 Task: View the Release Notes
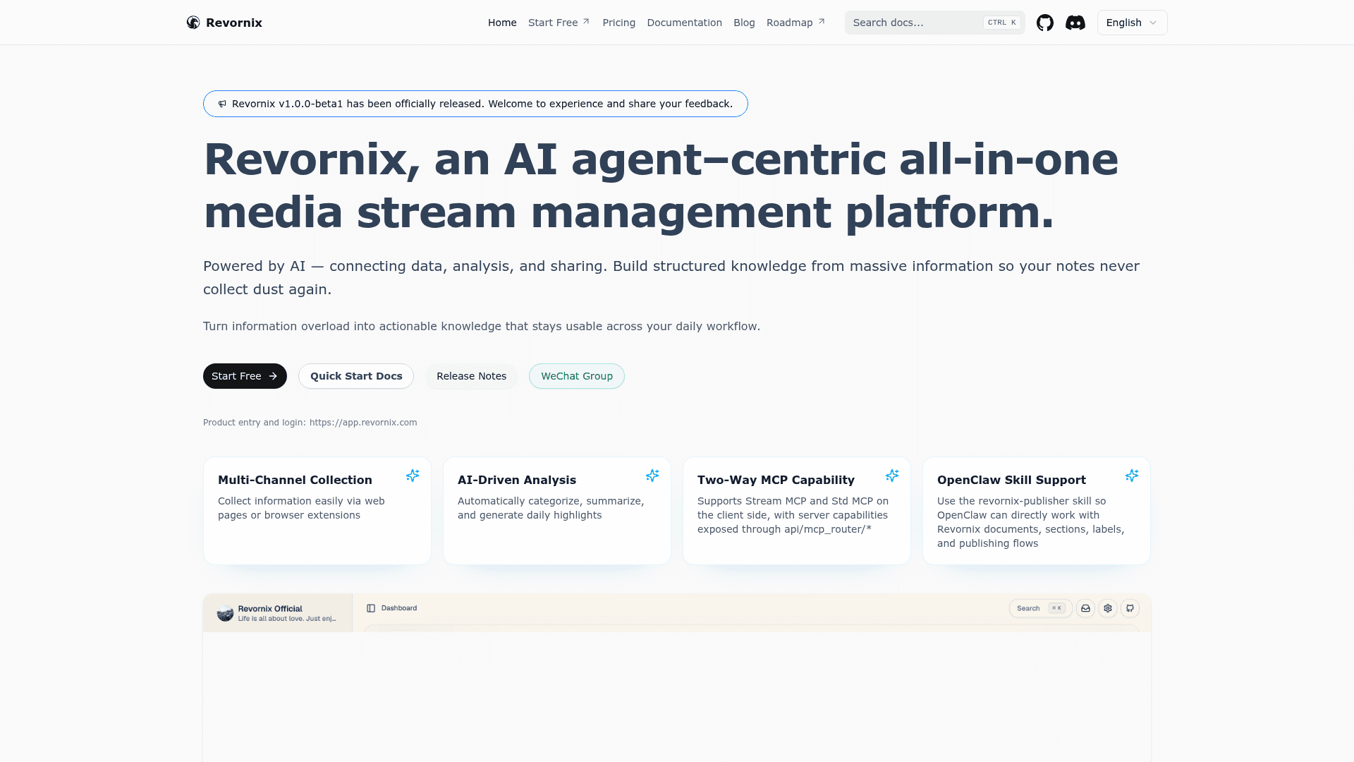471,376
